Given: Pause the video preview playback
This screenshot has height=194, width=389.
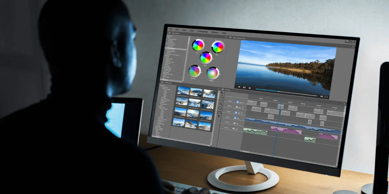Looking at the screenshot, I should (244, 87).
